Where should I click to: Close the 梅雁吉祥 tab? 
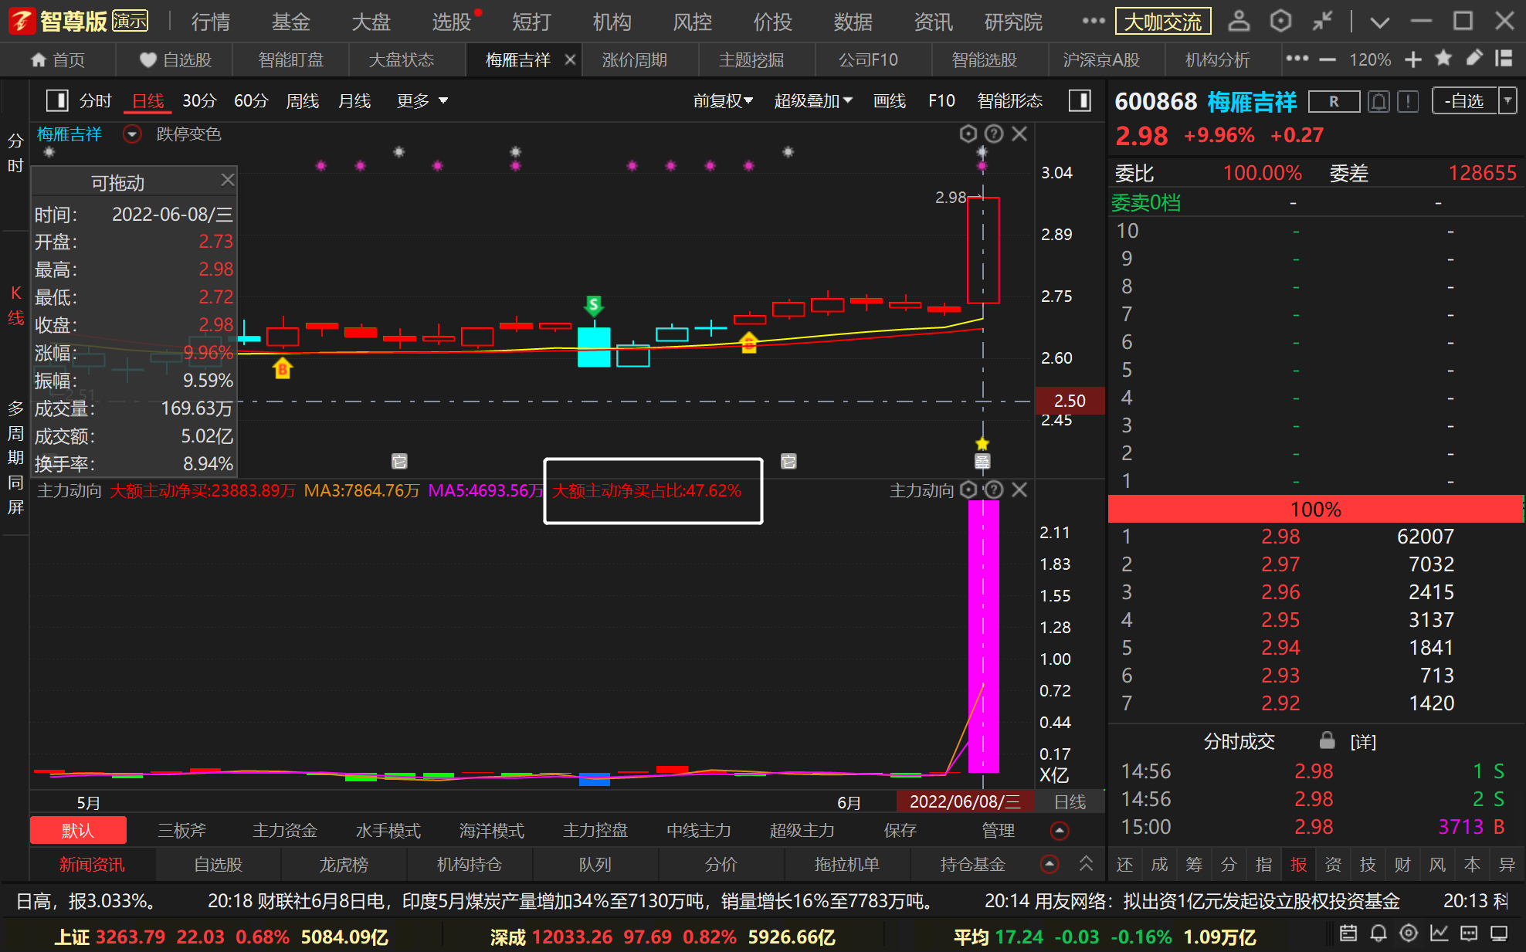tap(570, 59)
